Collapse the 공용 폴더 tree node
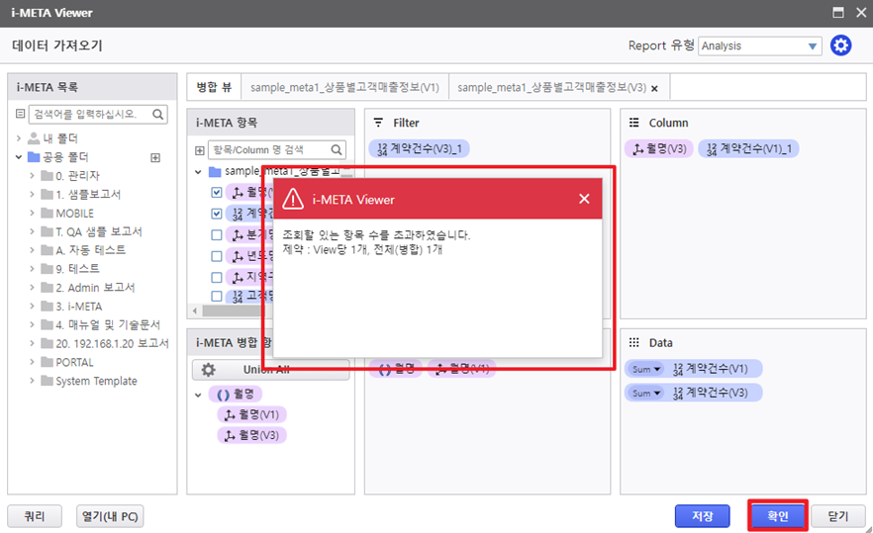Image resolution: width=873 pixels, height=533 pixels. point(19,157)
